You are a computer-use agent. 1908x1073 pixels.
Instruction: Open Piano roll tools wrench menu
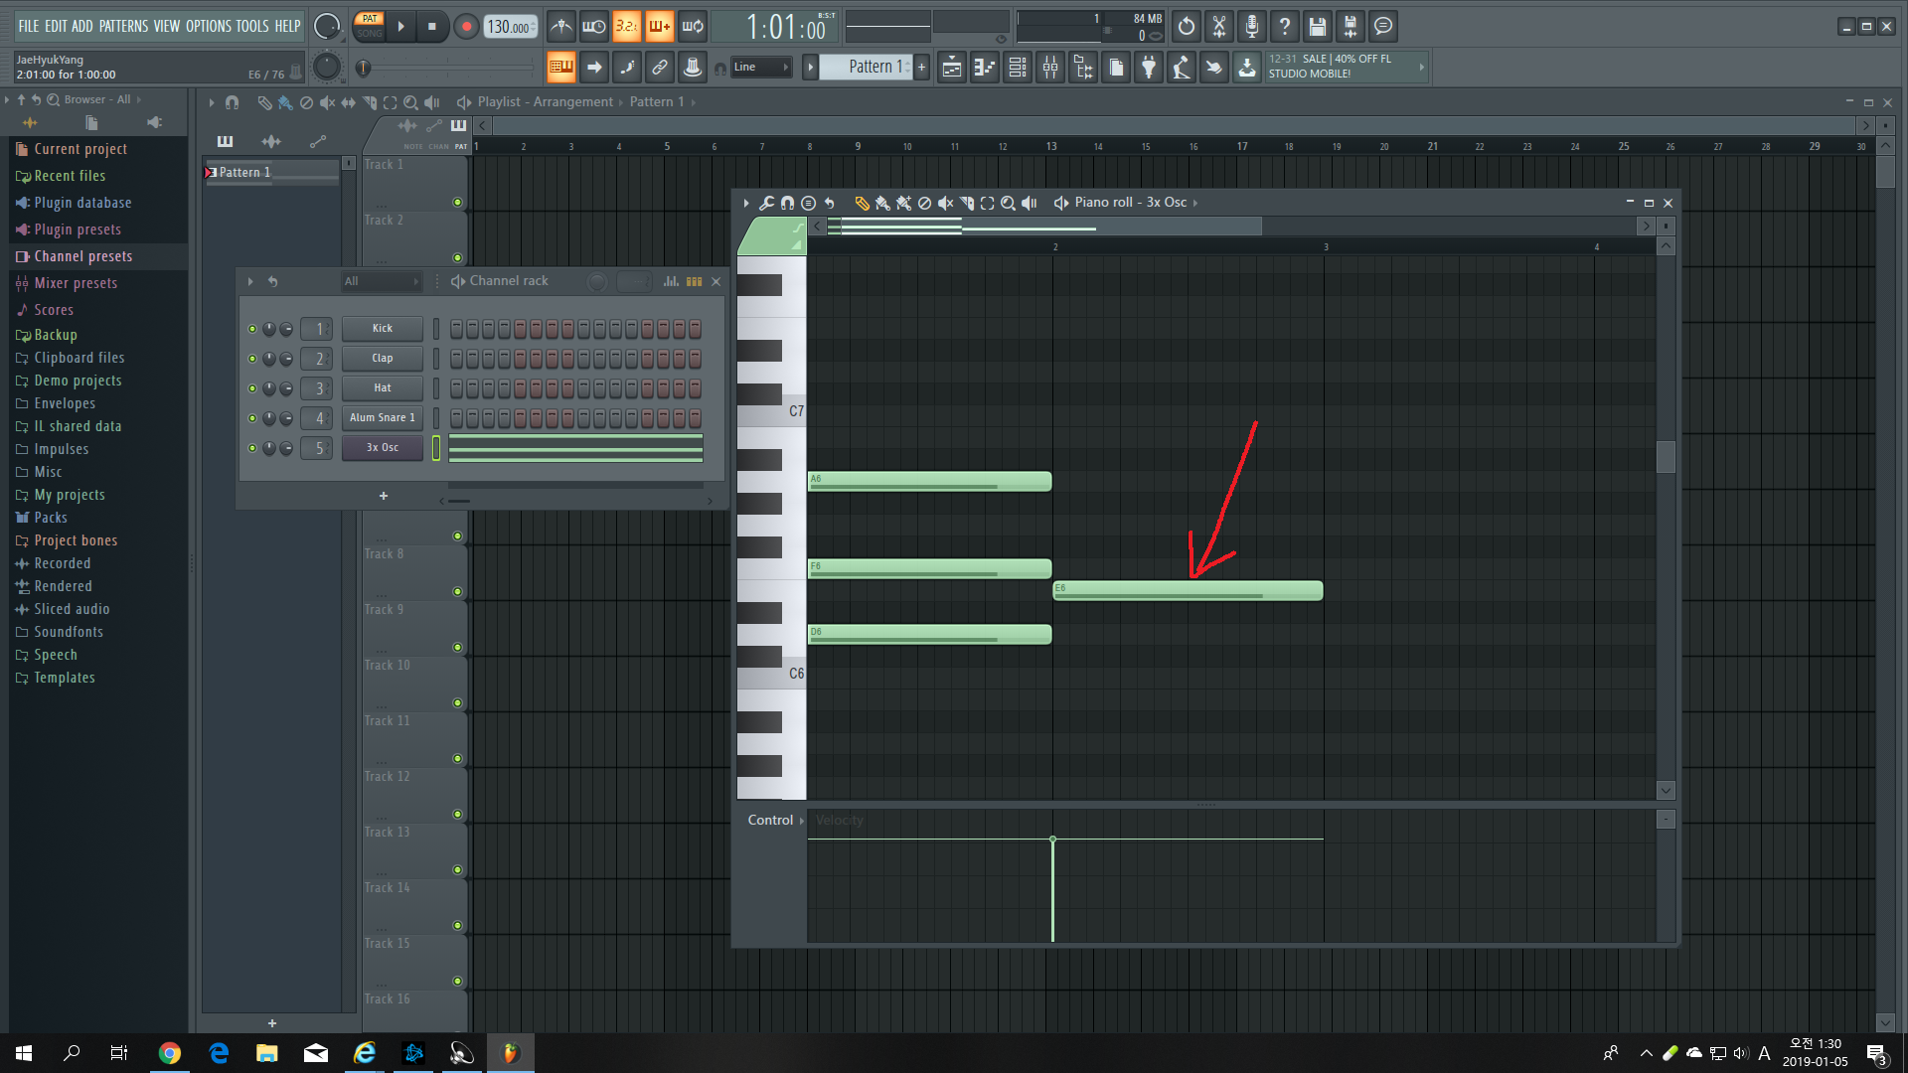pyautogui.click(x=766, y=203)
